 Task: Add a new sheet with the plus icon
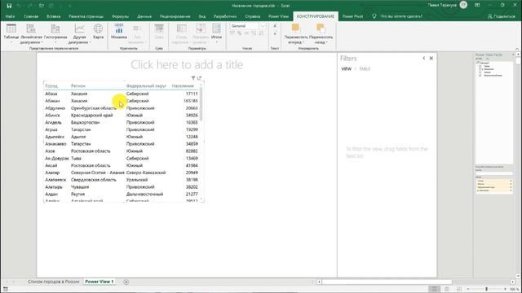pos(126,282)
